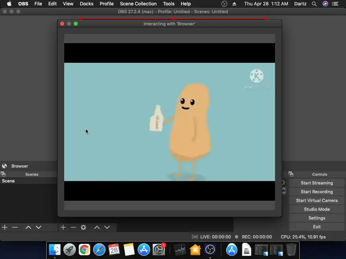Viewport: 346px width, 259px height.
Task: Add a new source with the Sources plus button
Action: (x=63, y=227)
